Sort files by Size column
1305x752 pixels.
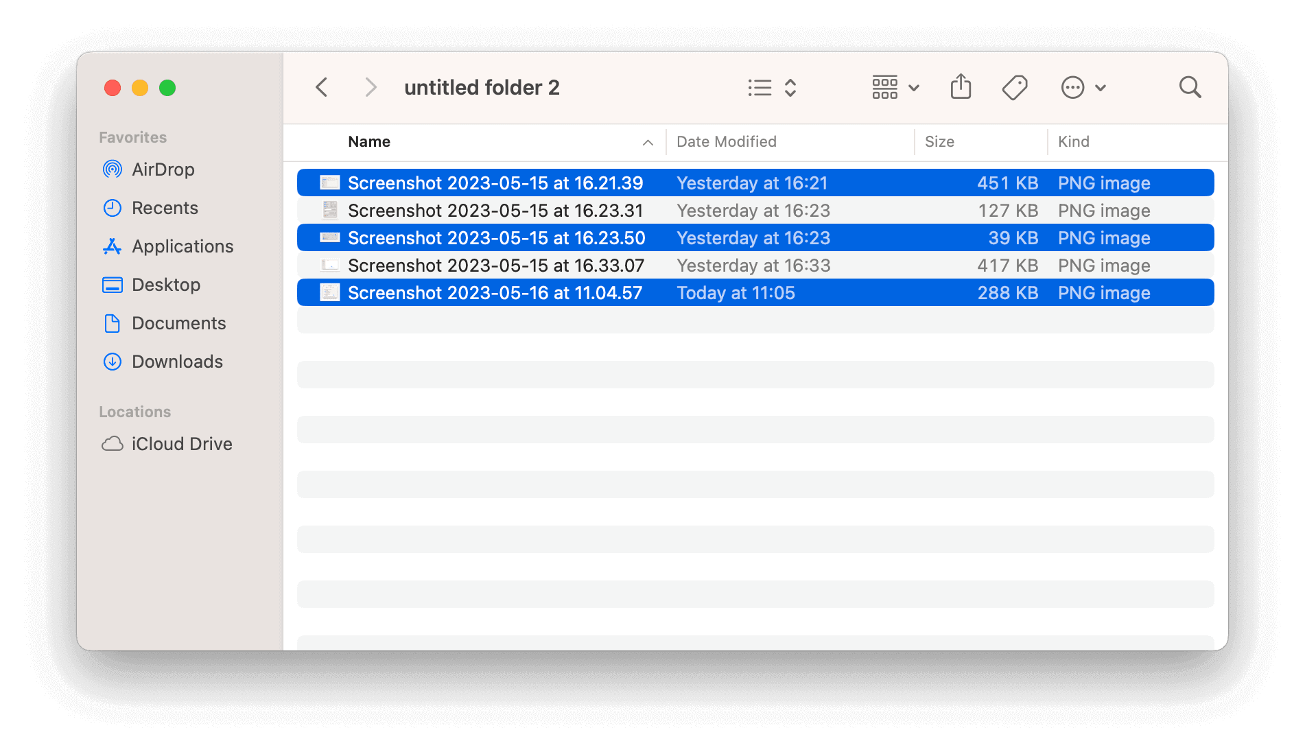point(939,141)
